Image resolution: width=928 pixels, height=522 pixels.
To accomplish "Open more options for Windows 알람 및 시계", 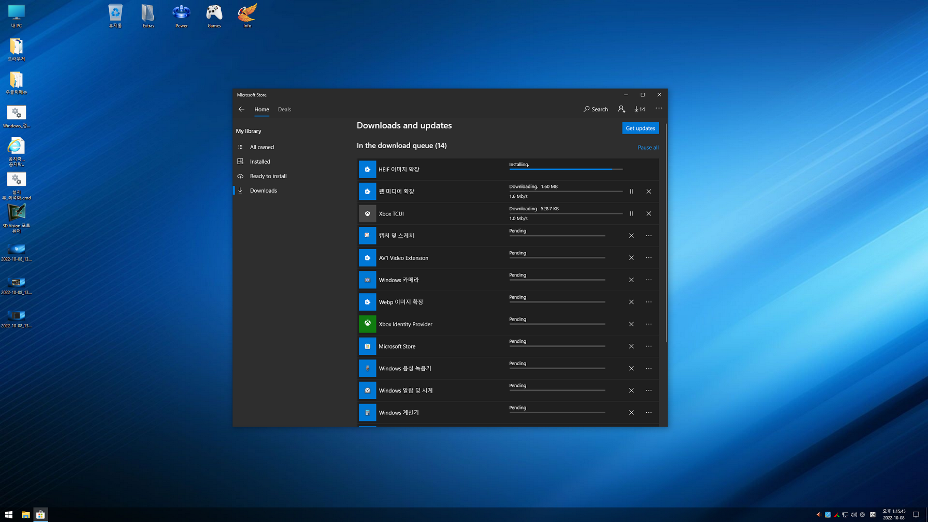I will (648, 390).
